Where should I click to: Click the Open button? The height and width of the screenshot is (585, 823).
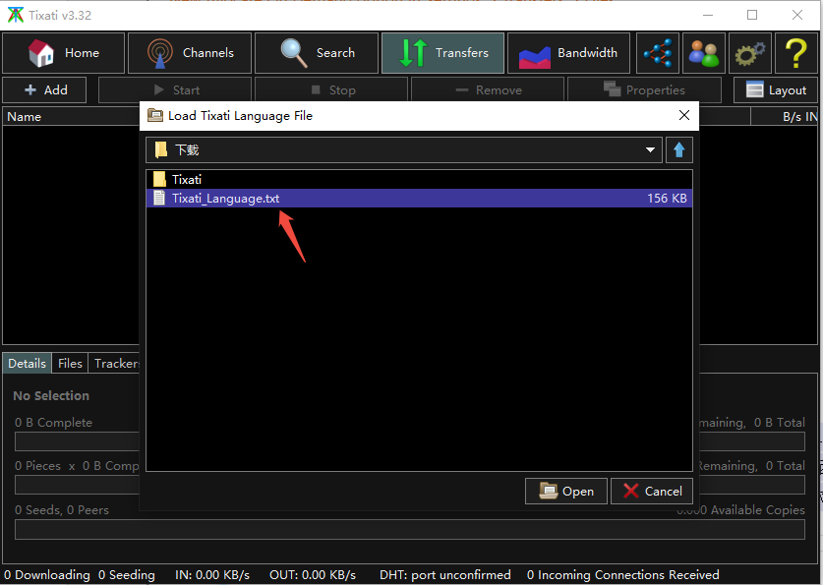point(566,491)
